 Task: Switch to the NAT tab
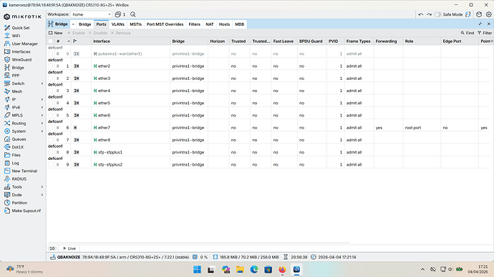coord(210,24)
